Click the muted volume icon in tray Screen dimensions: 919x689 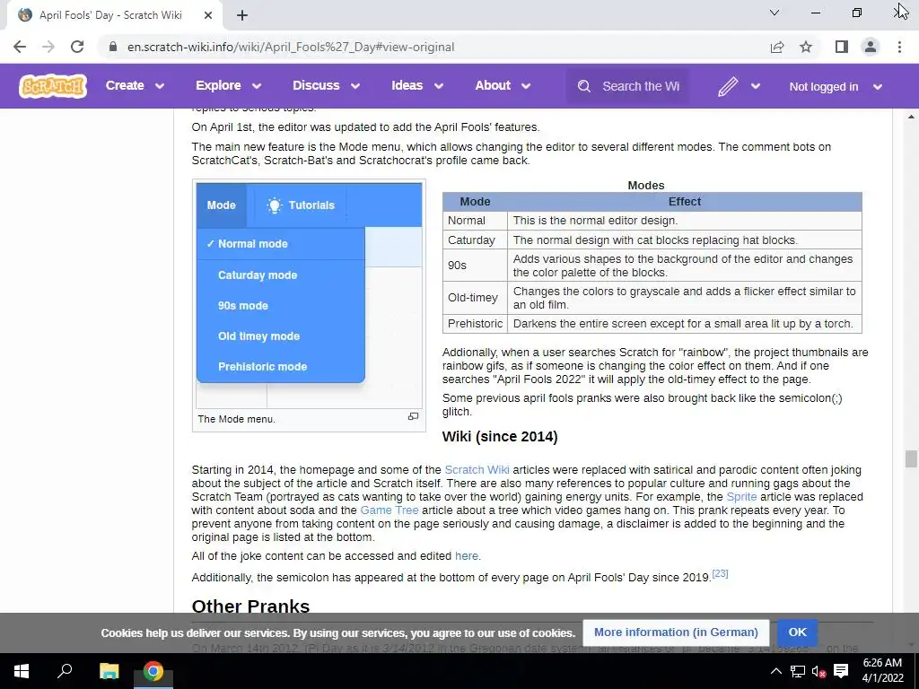coord(818,671)
